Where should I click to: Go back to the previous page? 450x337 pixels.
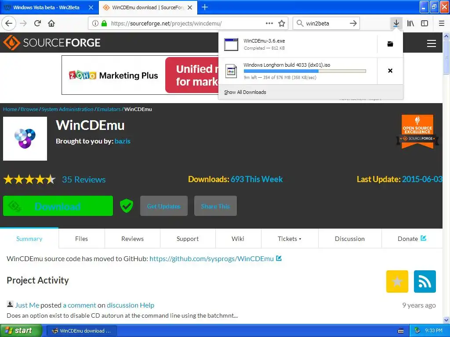click(x=9, y=23)
